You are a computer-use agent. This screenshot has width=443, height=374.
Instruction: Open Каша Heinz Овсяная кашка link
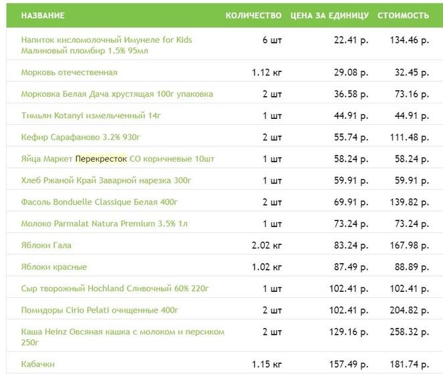(x=123, y=337)
